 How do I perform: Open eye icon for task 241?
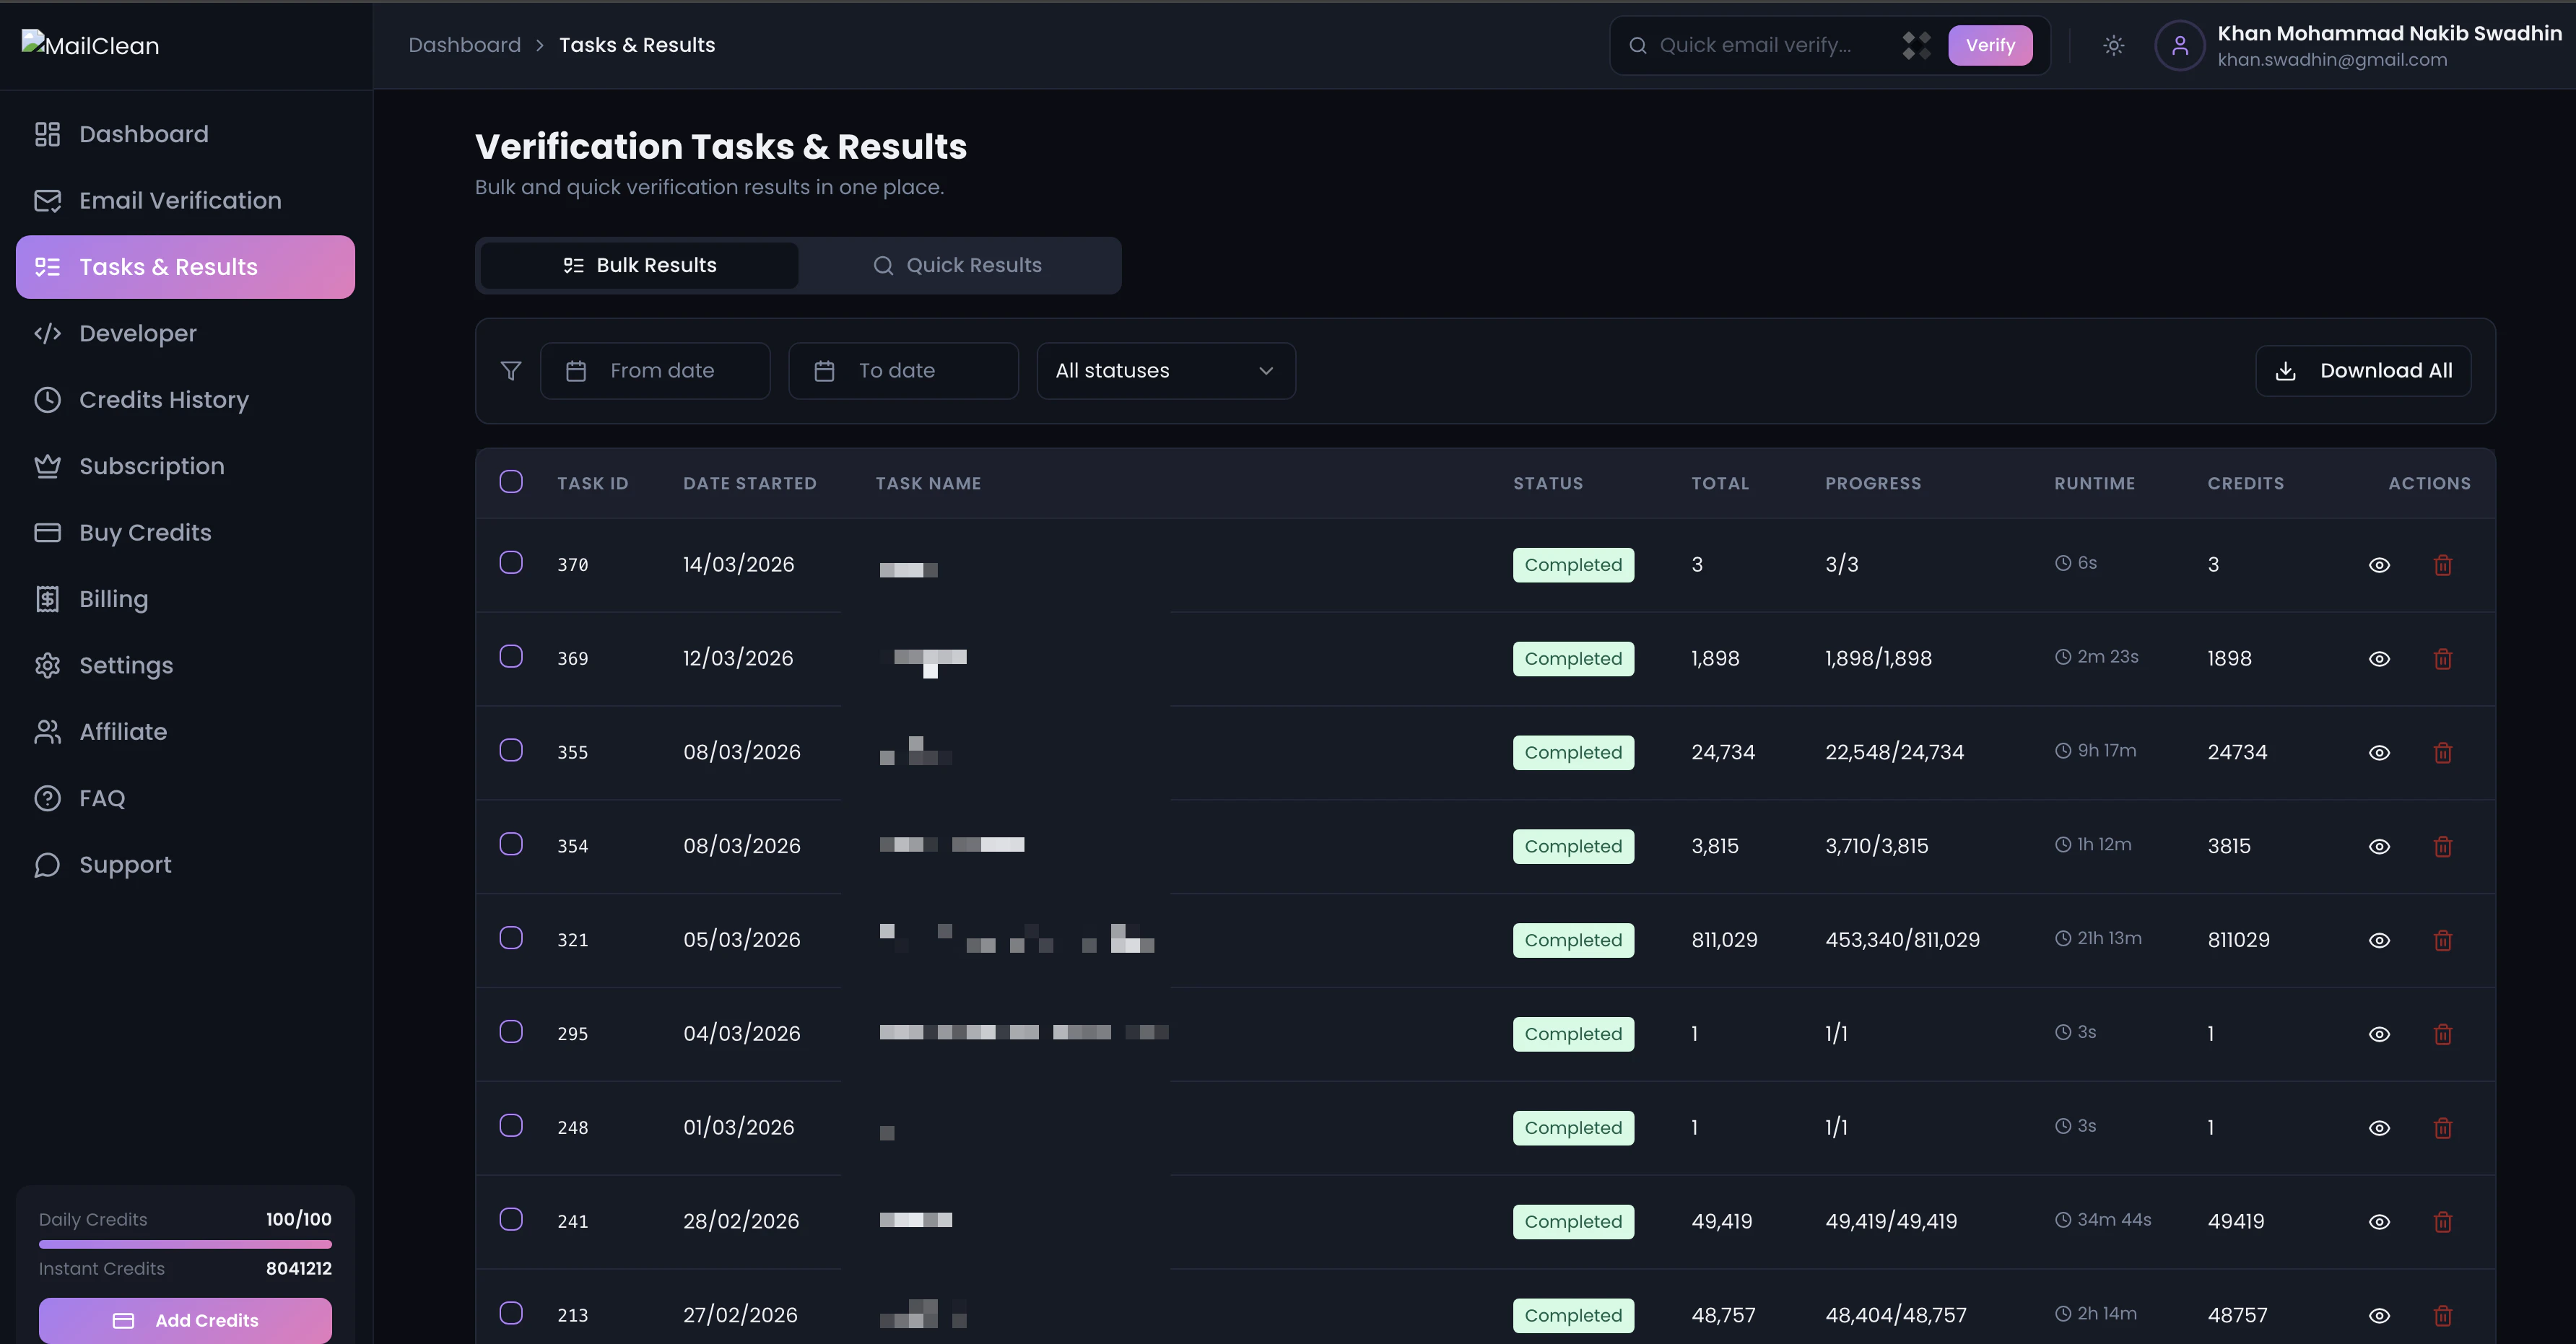[x=2379, y=1222]
